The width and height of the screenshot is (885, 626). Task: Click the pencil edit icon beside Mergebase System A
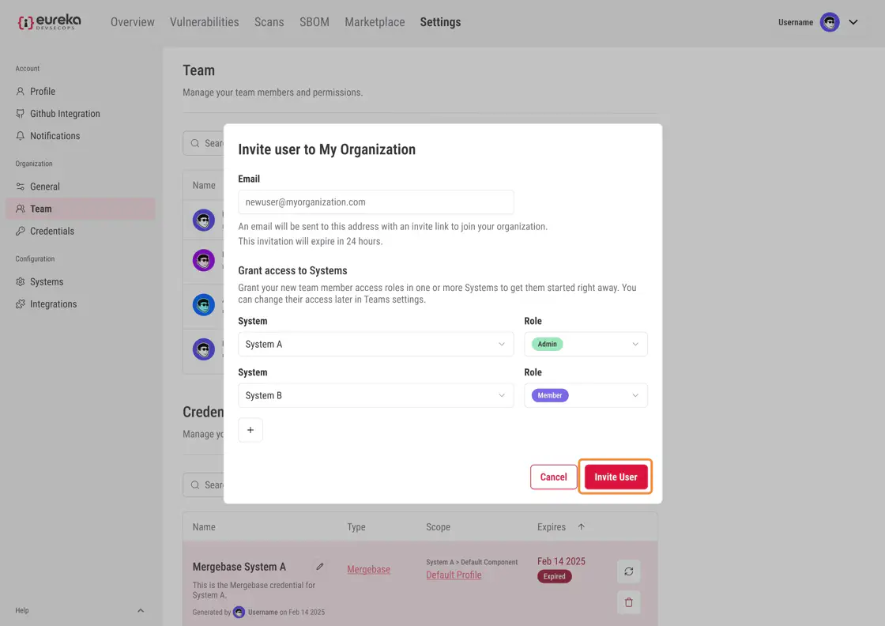[x=320, y=566]
